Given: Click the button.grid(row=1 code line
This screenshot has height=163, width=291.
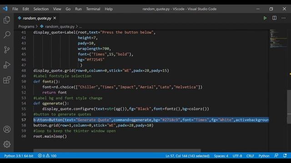Looking at the screenshot, I should coord(93,125).
